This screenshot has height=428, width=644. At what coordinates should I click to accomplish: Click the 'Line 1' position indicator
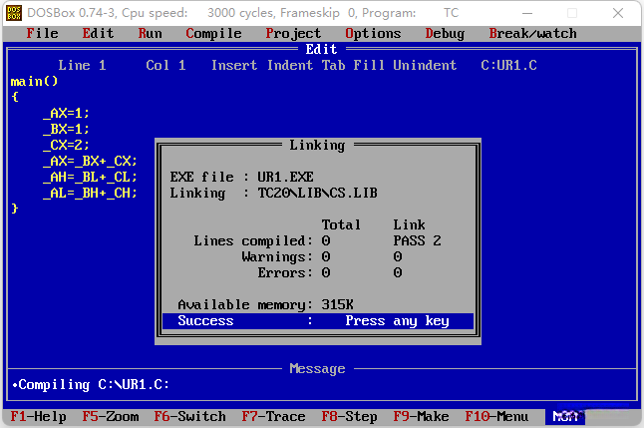point(82,66)
